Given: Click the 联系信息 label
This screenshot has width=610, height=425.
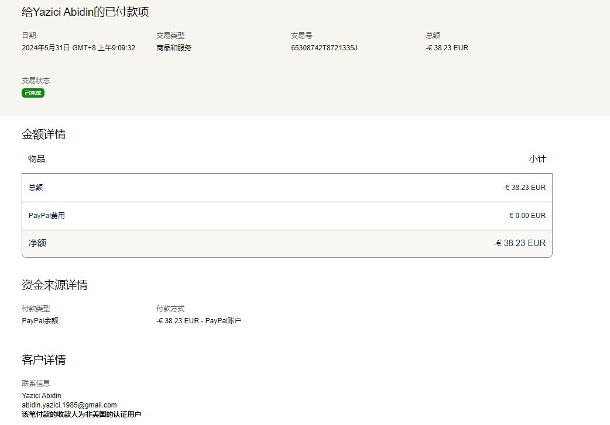Looking at the screenshot, I should (x=36, y=383).
